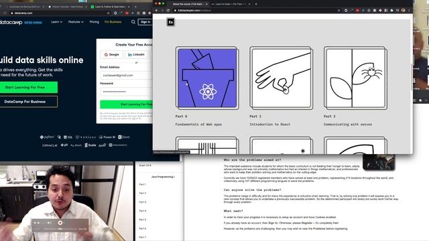The height and width of the screenshot is (241, 429).
Task: Click the DataCamp logo
Action: tap(11, 22)
